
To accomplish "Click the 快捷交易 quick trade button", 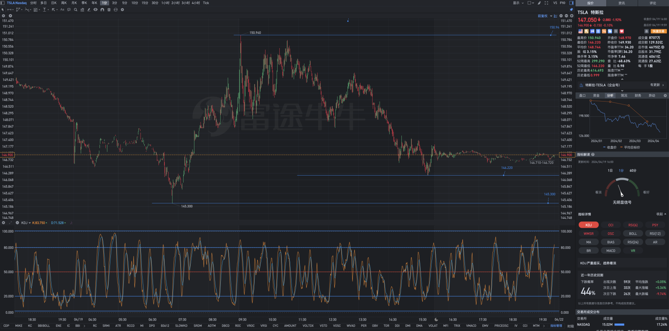I will point(658,31).
